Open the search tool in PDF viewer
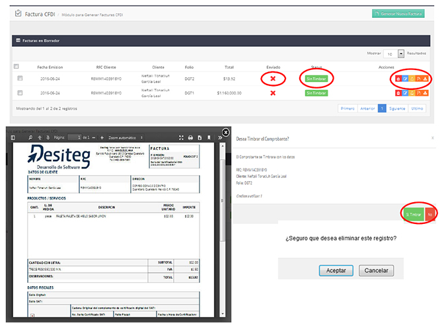Viewport: 440px width, 329px height. coord(30,137)
